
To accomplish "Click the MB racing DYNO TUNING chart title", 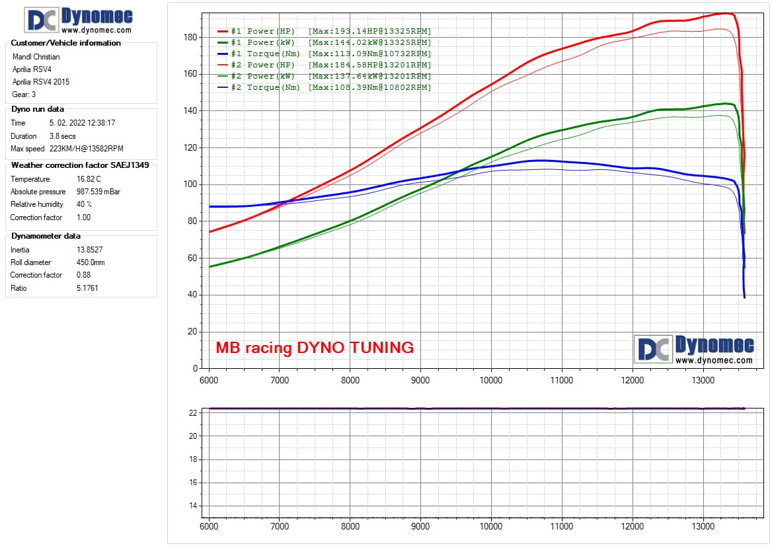I will 315,348.
